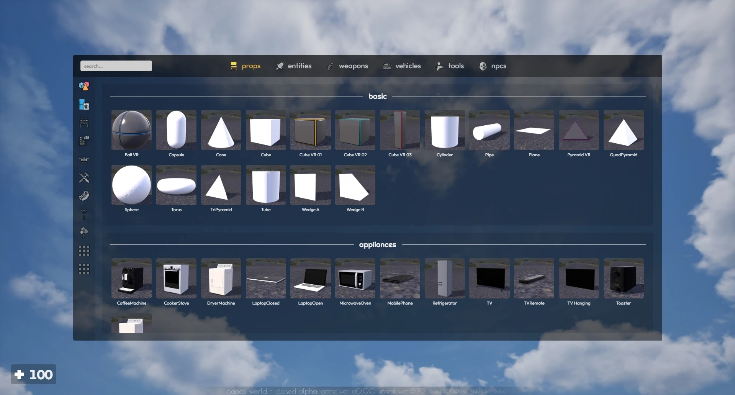Screen dimensions: 735x395
Task: Choose the furniture category with lamp icon
Action: click(x=84, y=141)
